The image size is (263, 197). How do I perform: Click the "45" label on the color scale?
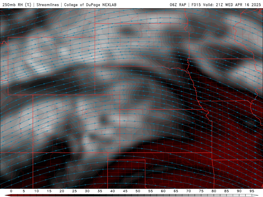pyautogui.click(x=125, y=191)
